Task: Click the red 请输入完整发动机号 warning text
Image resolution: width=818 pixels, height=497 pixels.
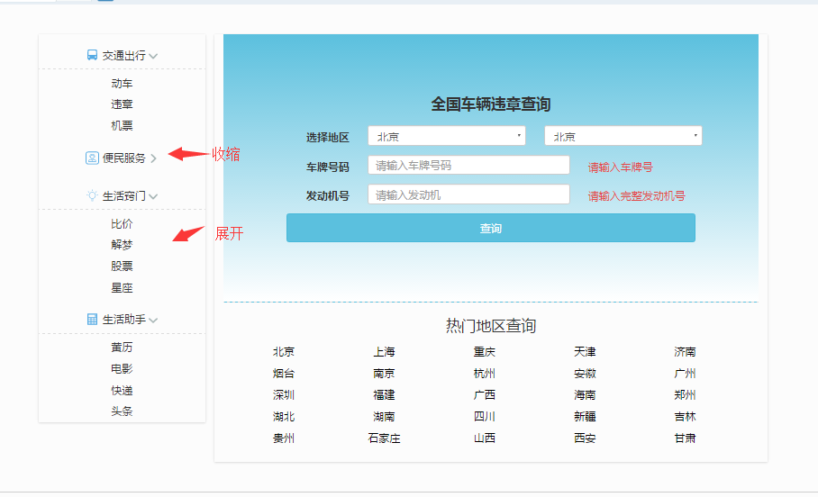Action: pos(636,196)
